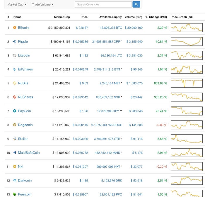Sort by Volume (24h) column header
Viewport: 205px width, 197px height.
[x=133, y=17]
